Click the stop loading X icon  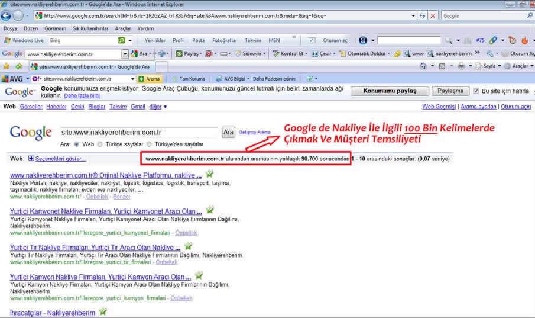pyautogui.click(x=433, y=16)
